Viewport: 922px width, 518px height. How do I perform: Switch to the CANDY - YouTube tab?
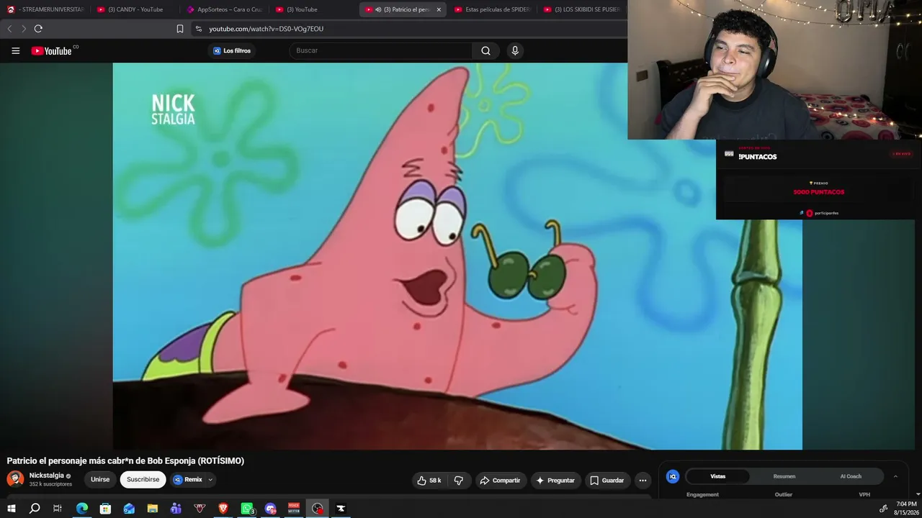point(135,9)
